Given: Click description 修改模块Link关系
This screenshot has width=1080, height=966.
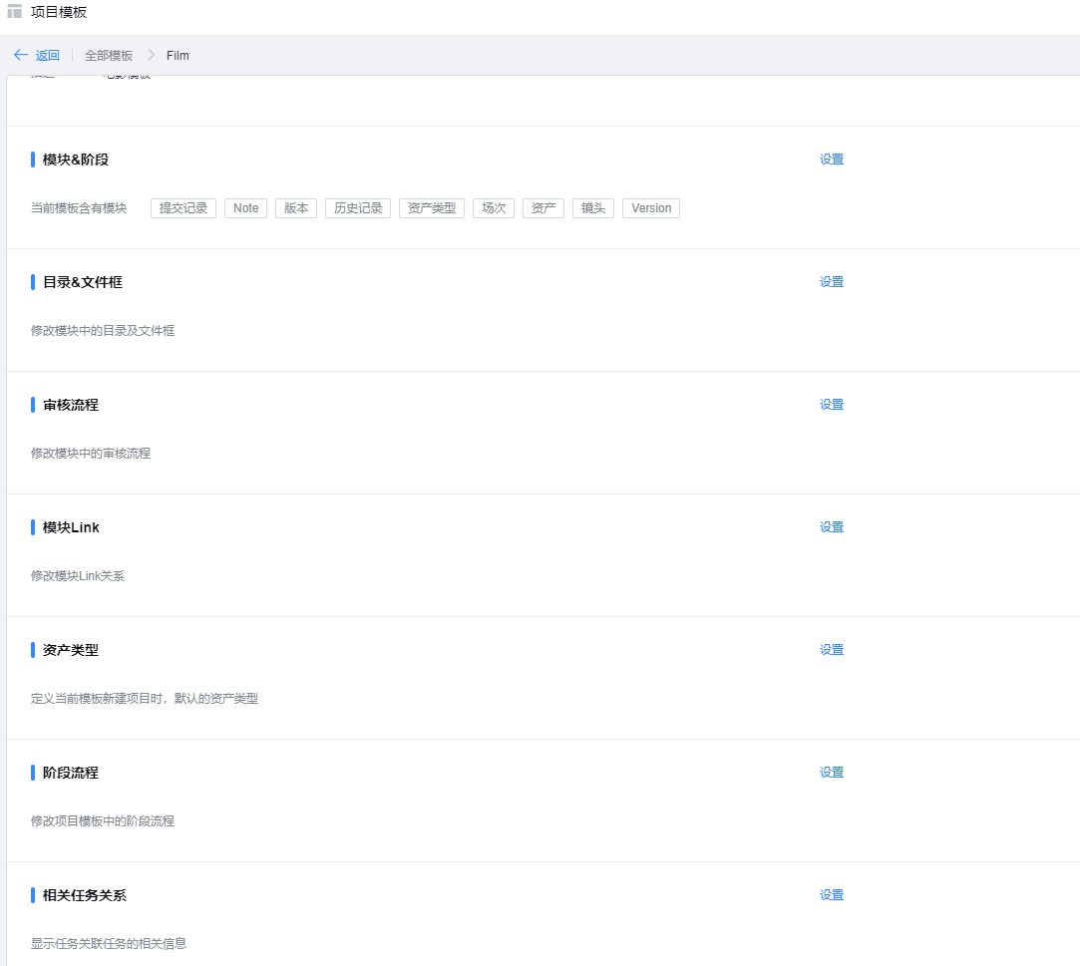Looking at the screenshot, I should point(78,575).
